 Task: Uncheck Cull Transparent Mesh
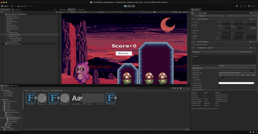tap(219, 45)
